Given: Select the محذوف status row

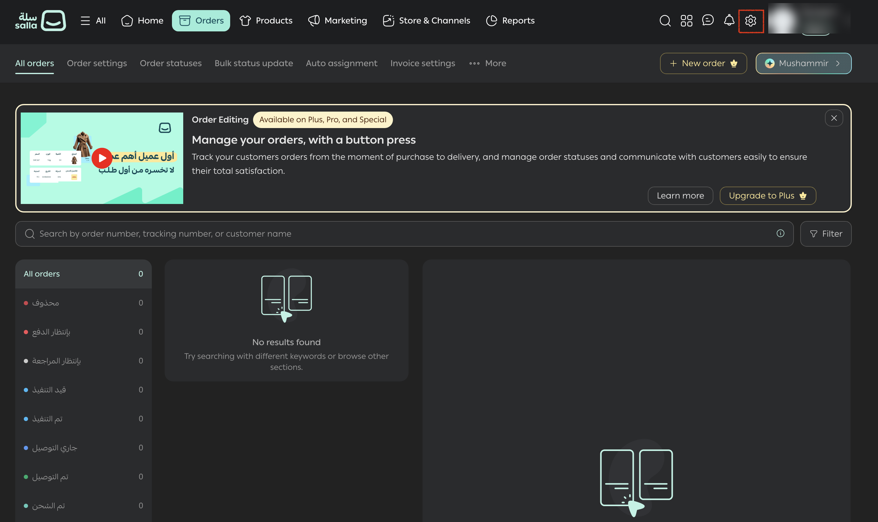Looking at the screenshot, I should click(x=83, y=303).
